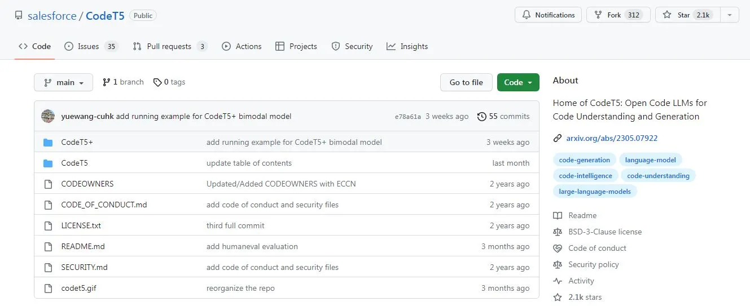Open README.md in the file list

pos(83,247)
